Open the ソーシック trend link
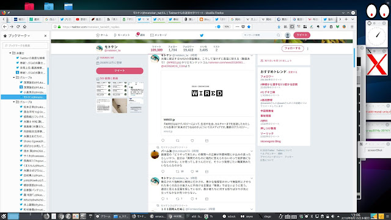 pos(267,133)
